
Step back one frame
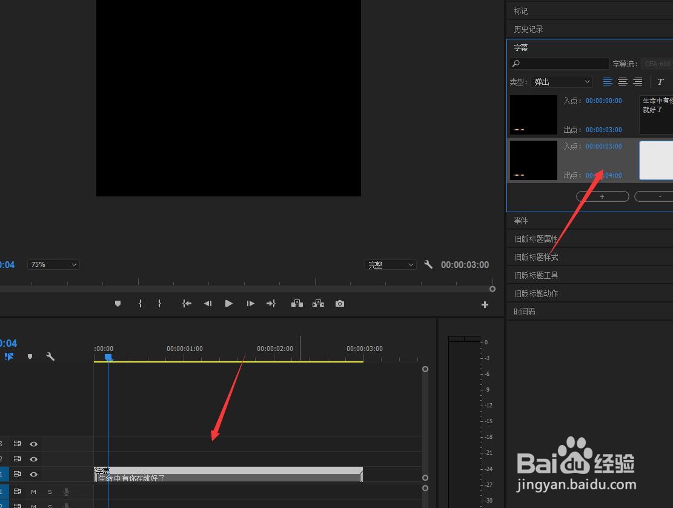pyautogui.click(x=208, y=304)
